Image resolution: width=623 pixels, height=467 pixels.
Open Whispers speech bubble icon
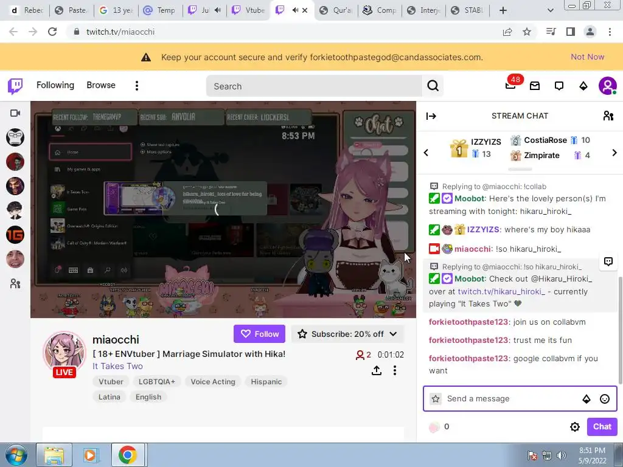tap(559, 86)
